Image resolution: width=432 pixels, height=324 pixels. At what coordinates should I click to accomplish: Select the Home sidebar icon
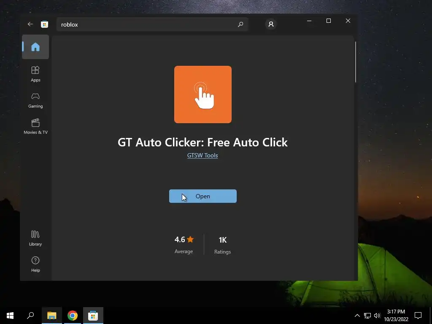pos(35,47)
